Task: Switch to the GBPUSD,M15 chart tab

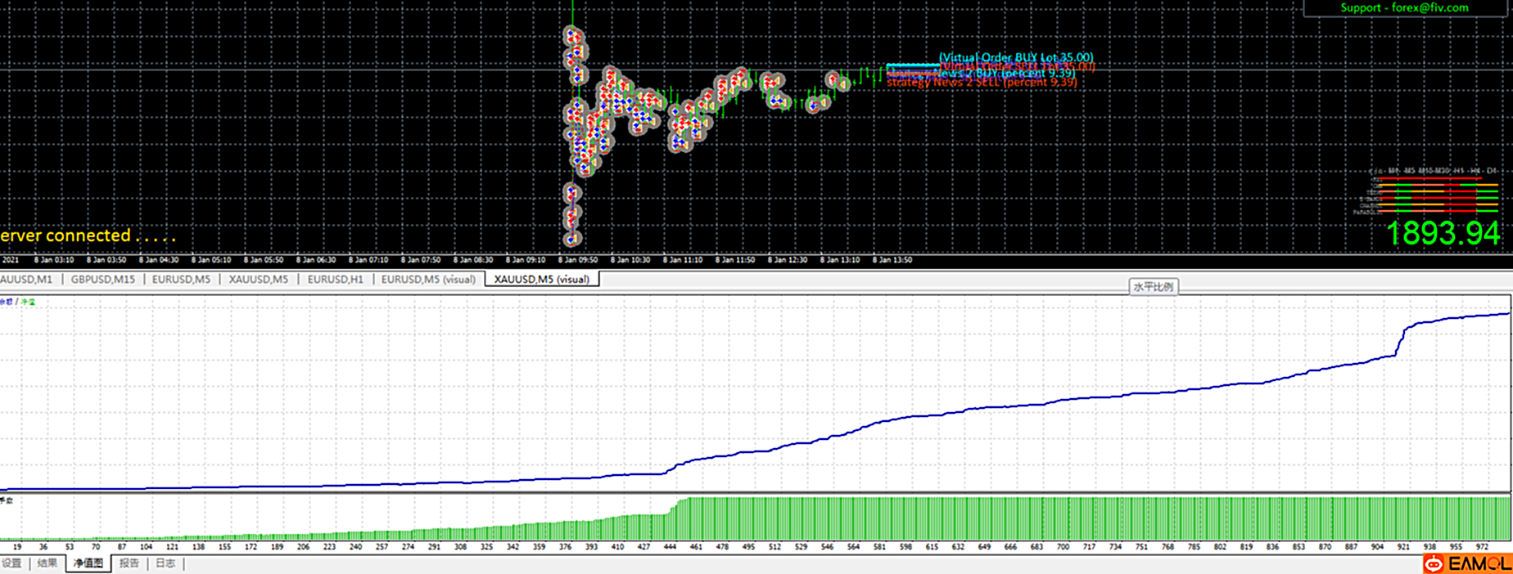Action: tap(102, 280)
